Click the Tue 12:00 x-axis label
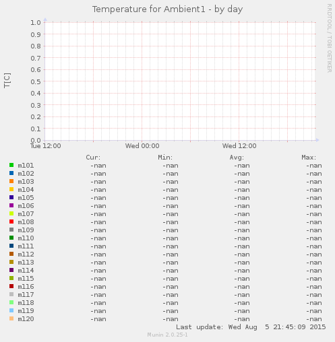The height and width of the screenshot is (342, 335). (46, 146)
